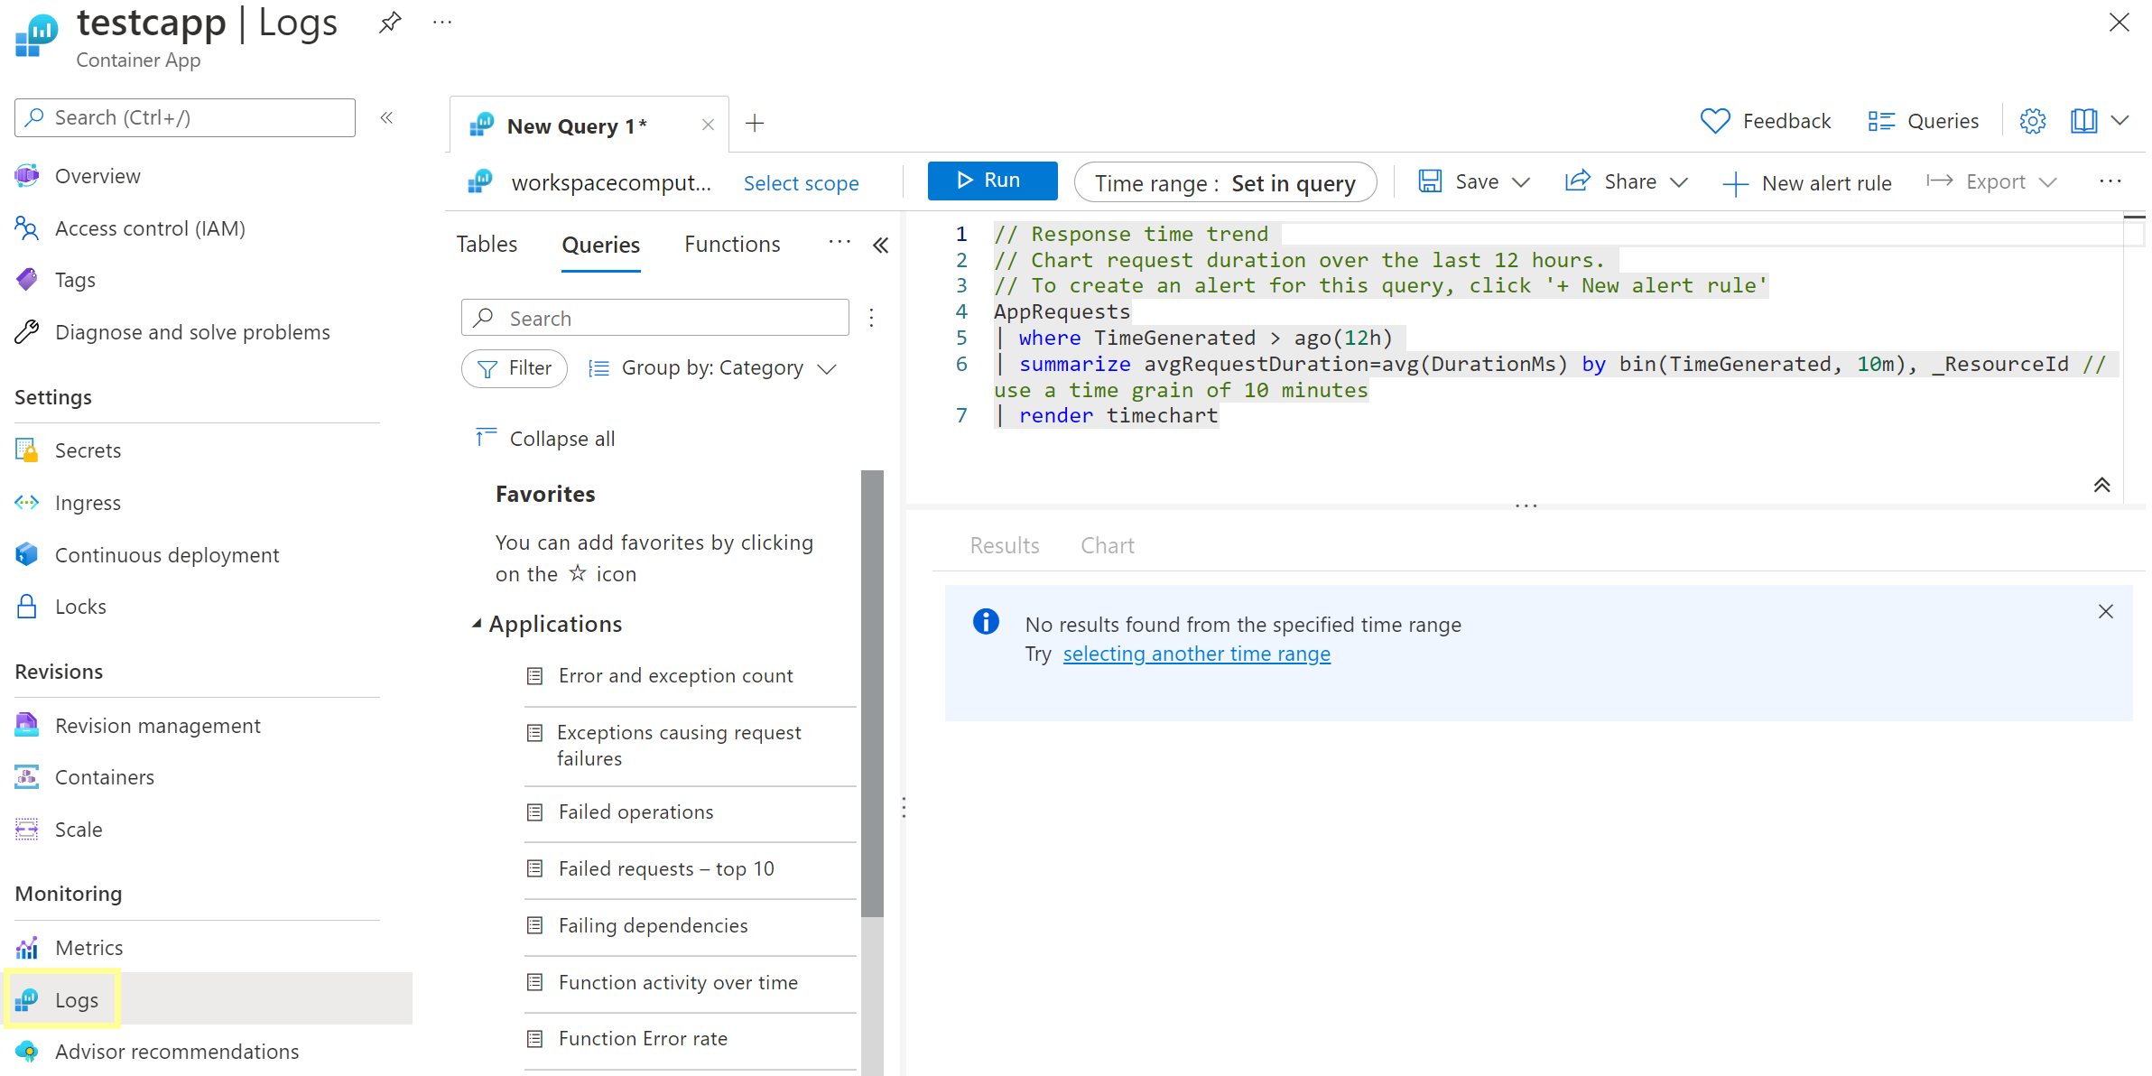This screenshot has height=1076, width=2152.
Task: Open Function Error rate query
Action: coord(643,1038)
